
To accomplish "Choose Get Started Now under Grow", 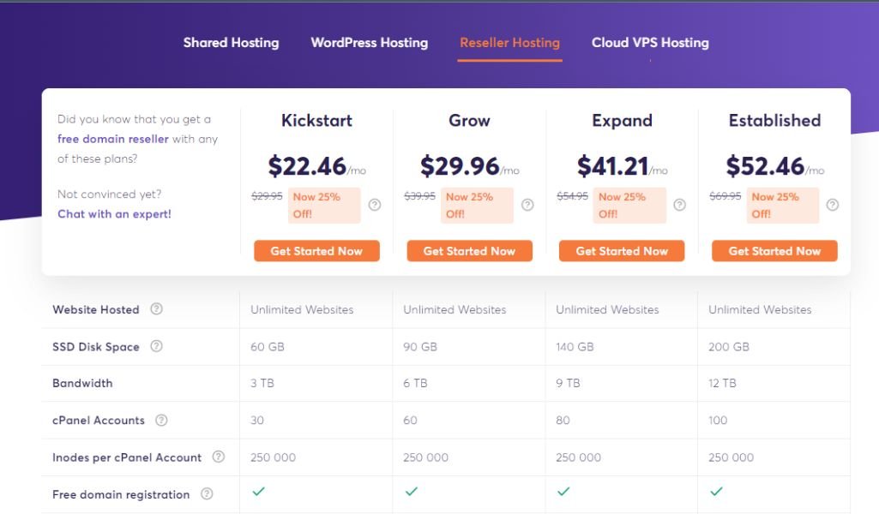I will (469, 251).
